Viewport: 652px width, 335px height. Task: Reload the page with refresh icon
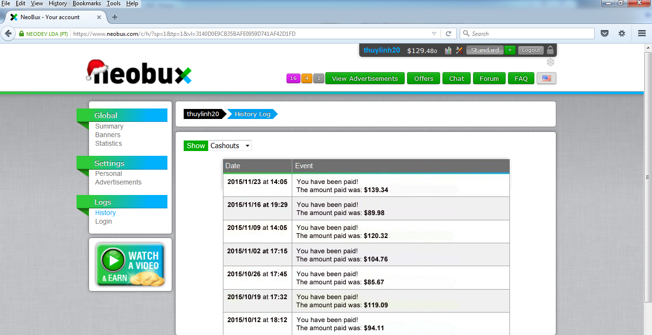[448, 33]
